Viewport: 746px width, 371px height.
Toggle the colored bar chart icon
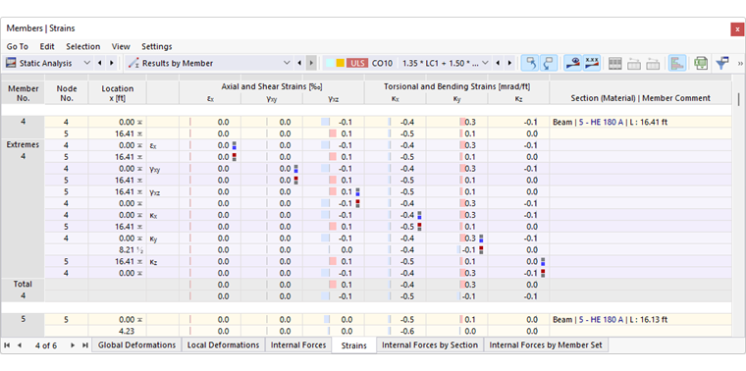(x=677, y=63)
